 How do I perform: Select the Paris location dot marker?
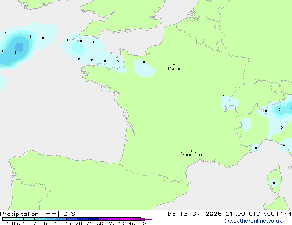pos(174,64)
